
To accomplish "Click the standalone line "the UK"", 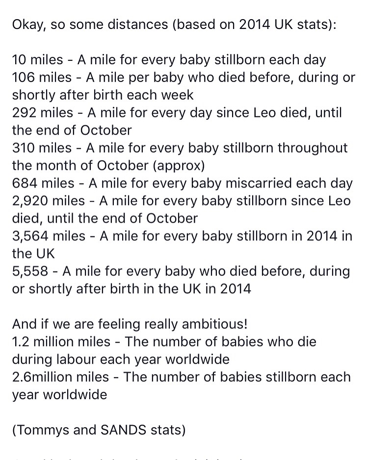I will [33, 253].
